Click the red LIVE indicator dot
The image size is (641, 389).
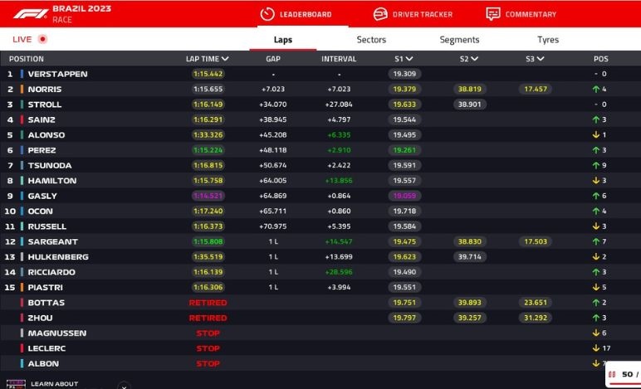[x=42, y=39]
